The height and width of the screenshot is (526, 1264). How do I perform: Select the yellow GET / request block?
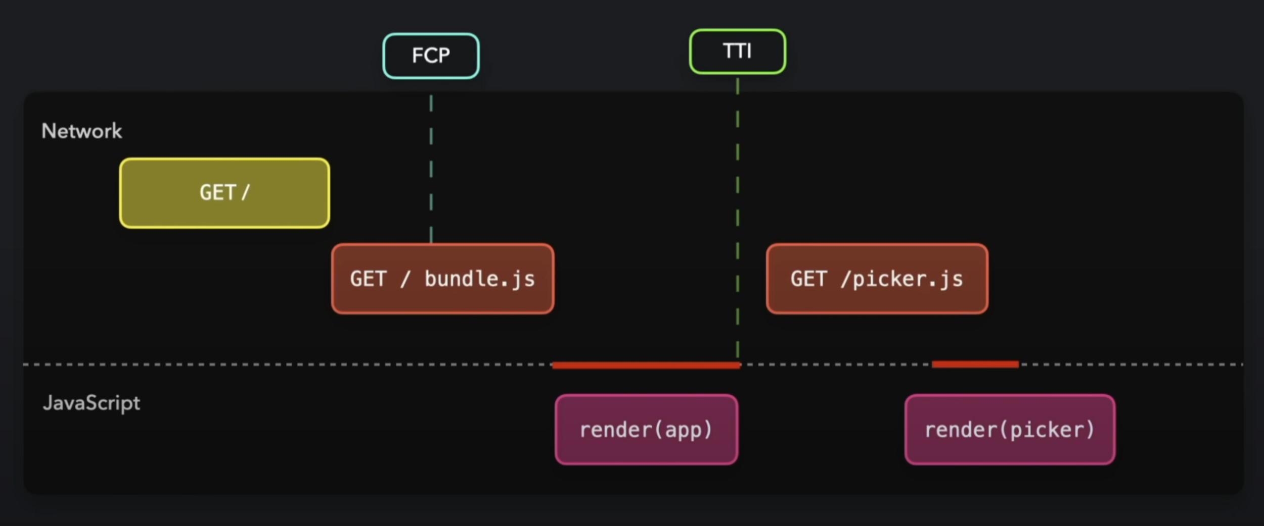tap(224, 193)
